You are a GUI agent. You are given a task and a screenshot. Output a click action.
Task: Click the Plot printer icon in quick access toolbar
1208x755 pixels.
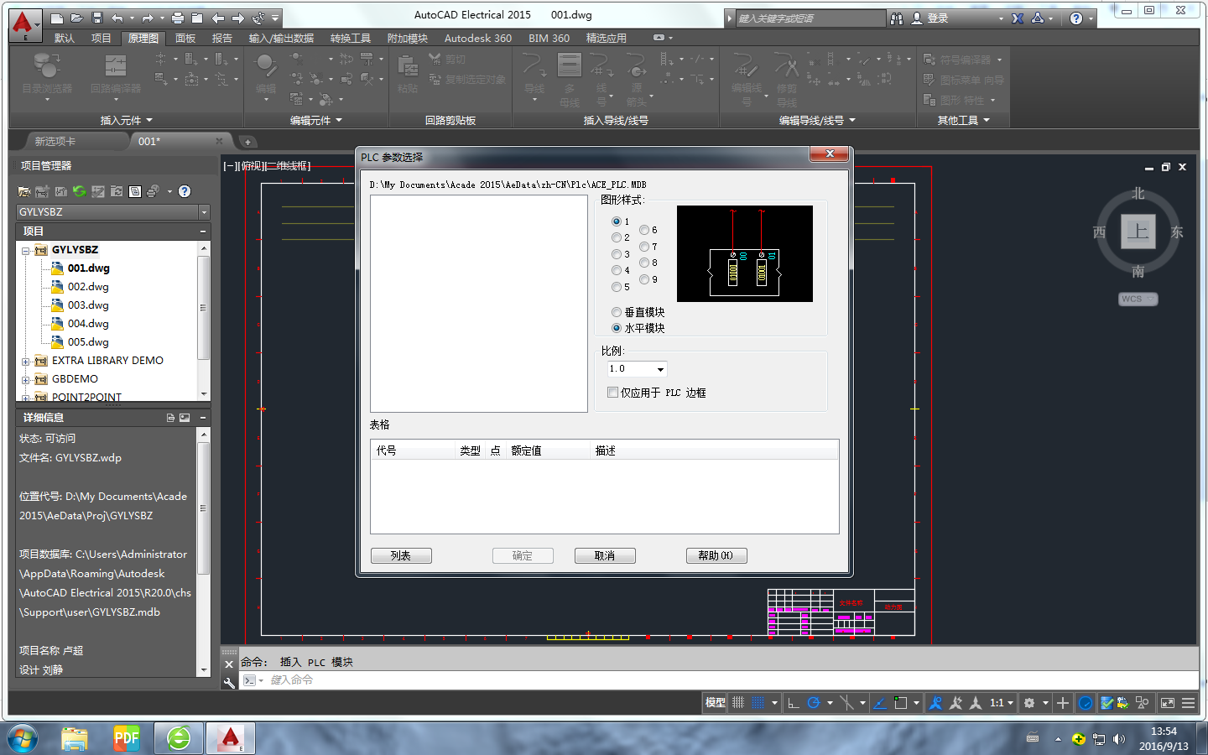coord(177,18)
